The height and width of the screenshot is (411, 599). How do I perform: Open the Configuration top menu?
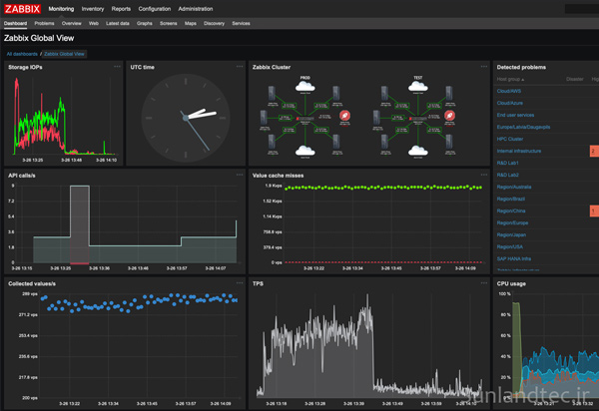(155, 7)
